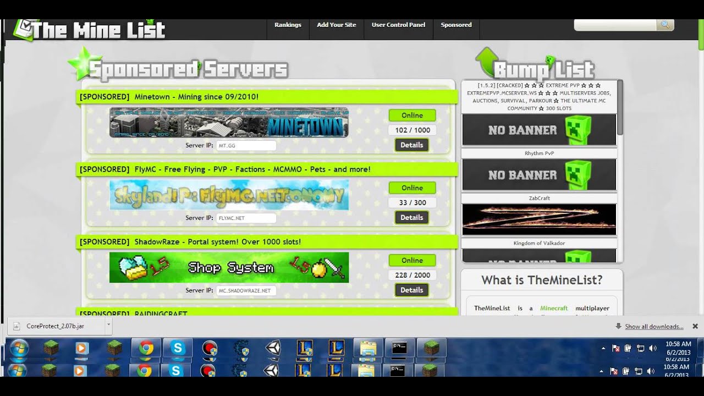
Task: Click the green Bump List arrow icon
Action: tap(486, 62)
